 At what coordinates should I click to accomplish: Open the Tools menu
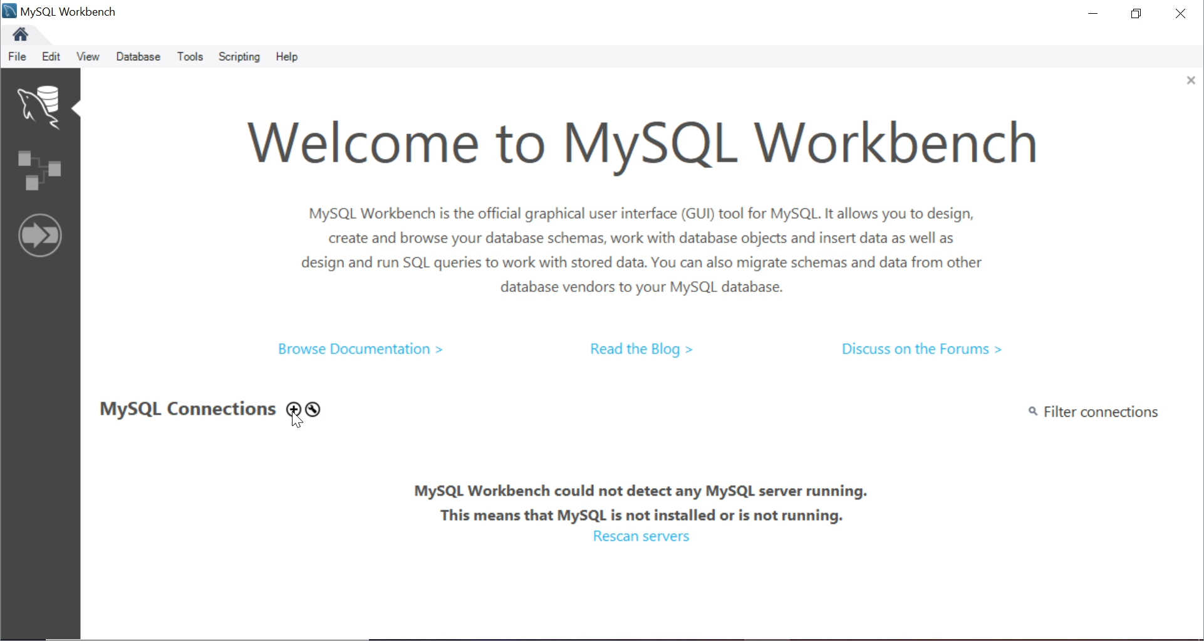point(190,56)
